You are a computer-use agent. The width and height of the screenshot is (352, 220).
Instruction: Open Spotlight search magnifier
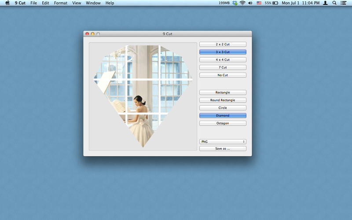click(334, 3)
